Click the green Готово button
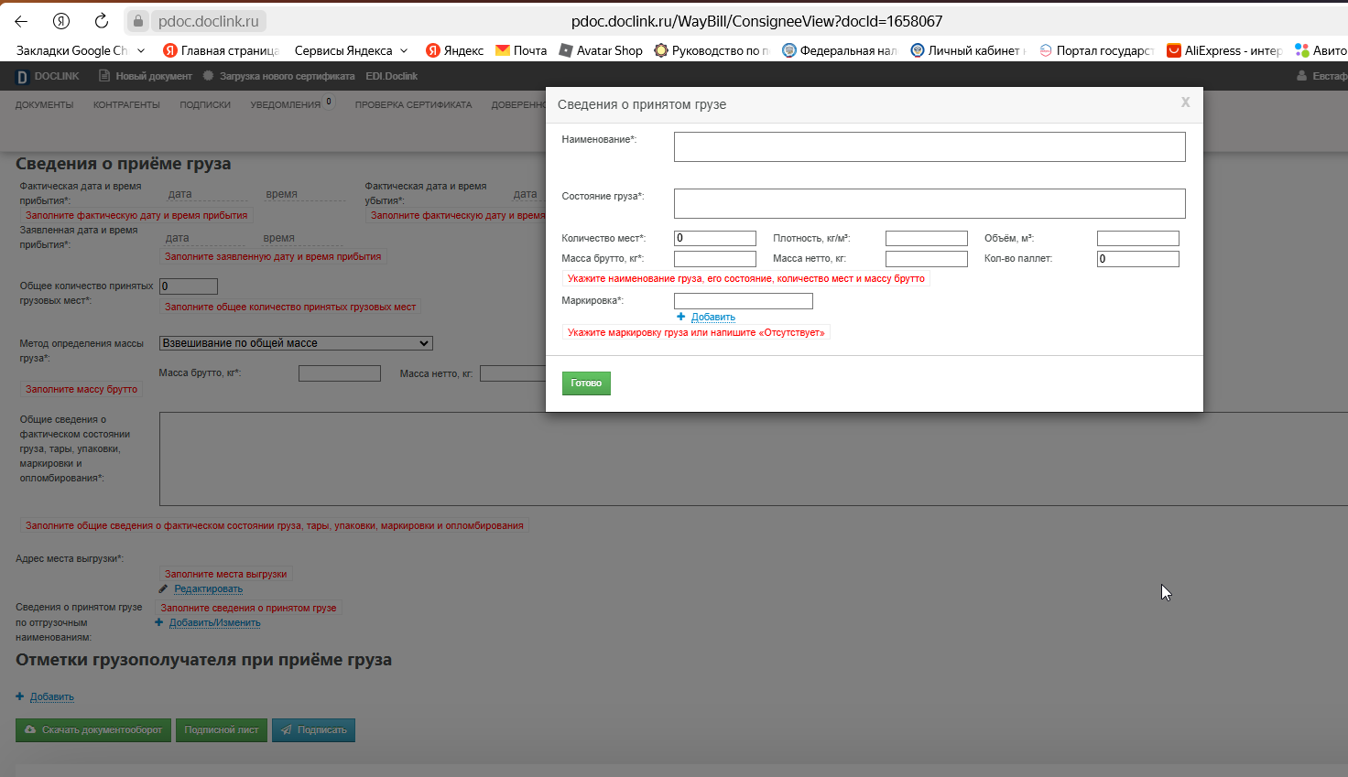 coord(586,383)
